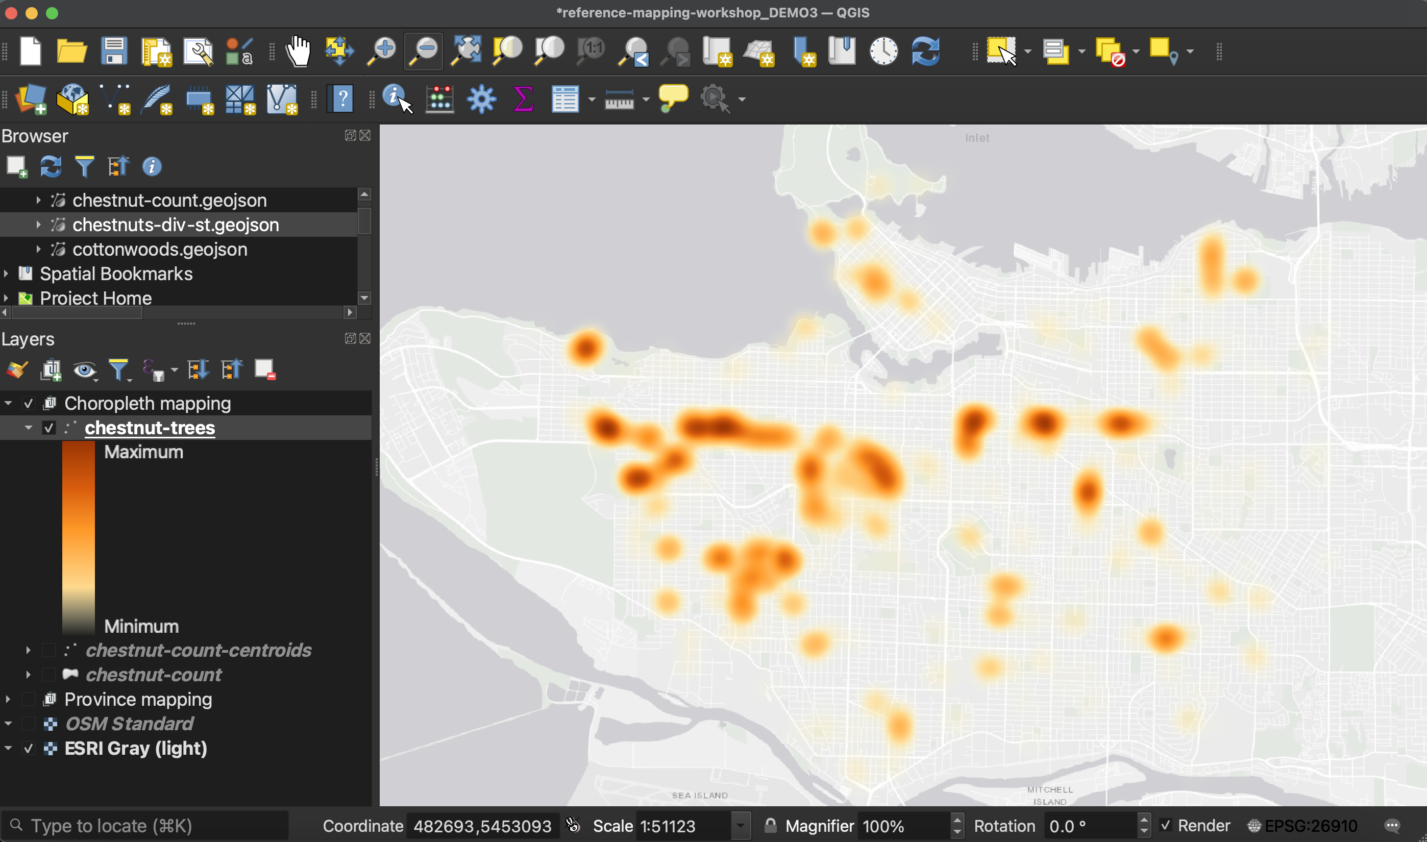Image resolution: width=1427 pixels, height=842 pixels.
Task: Uncheck the chestnut-trees layer visibility
Action: pyautogui.click(x=50, y=428)
